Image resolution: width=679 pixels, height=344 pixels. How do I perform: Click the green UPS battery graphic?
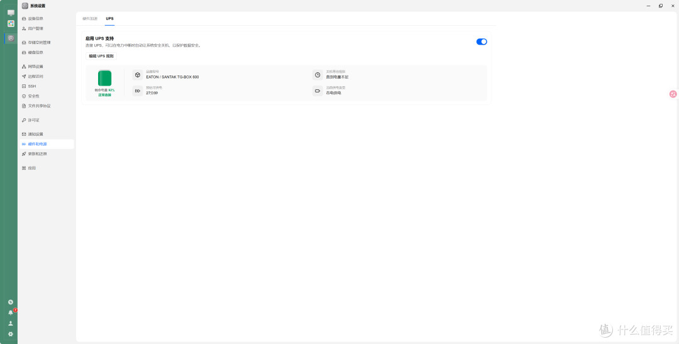coord(105,79)
